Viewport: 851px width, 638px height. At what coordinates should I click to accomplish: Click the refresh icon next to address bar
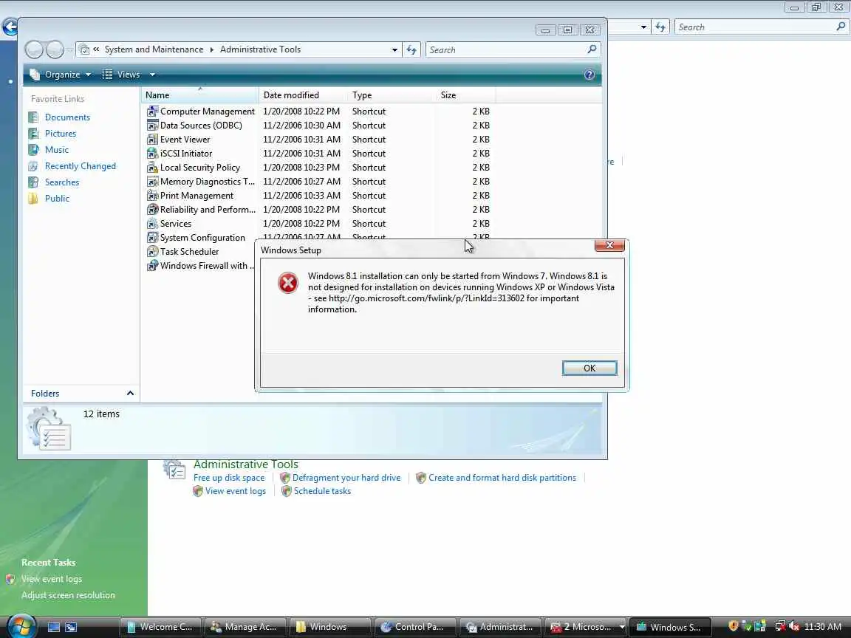point(411,50)
